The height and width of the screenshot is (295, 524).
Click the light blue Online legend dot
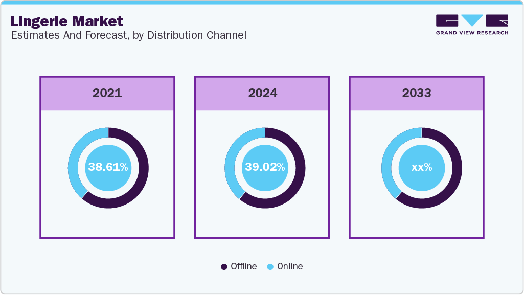click(270, 267)
